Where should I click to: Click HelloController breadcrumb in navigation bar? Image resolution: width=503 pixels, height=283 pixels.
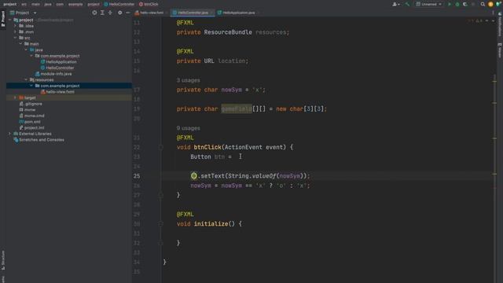(119, 4)
